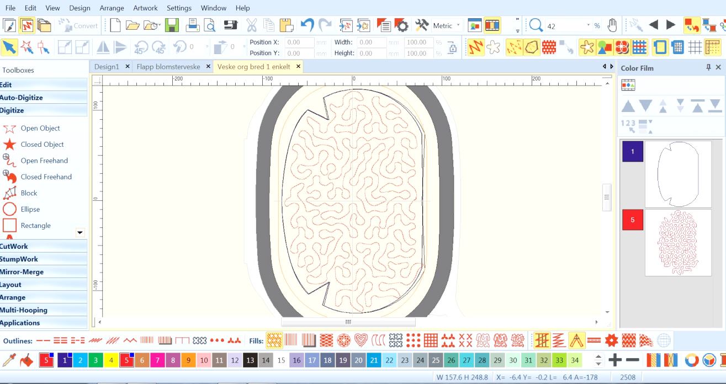Viewport: 726px width, 384px height.
Task: Choose the zigzag outline stitch
Action: 130,341
